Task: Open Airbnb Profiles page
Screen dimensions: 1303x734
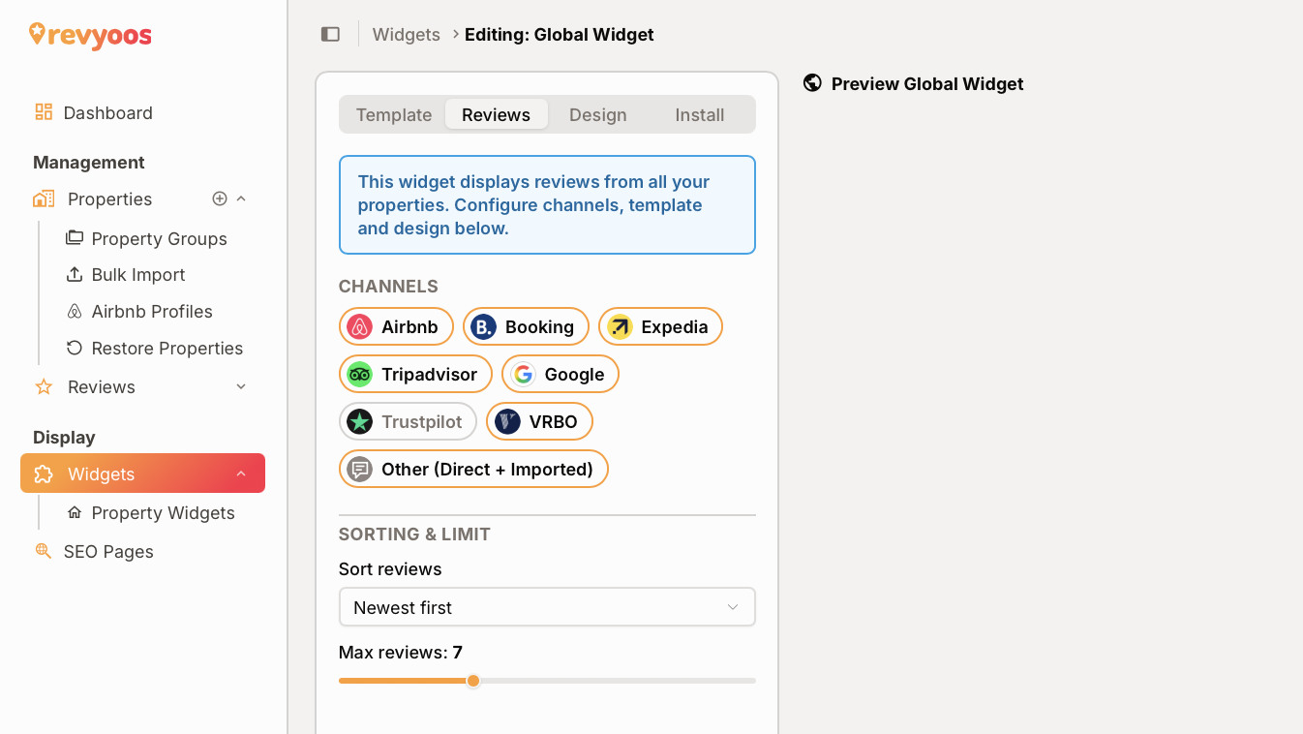Action: point(152,311)
